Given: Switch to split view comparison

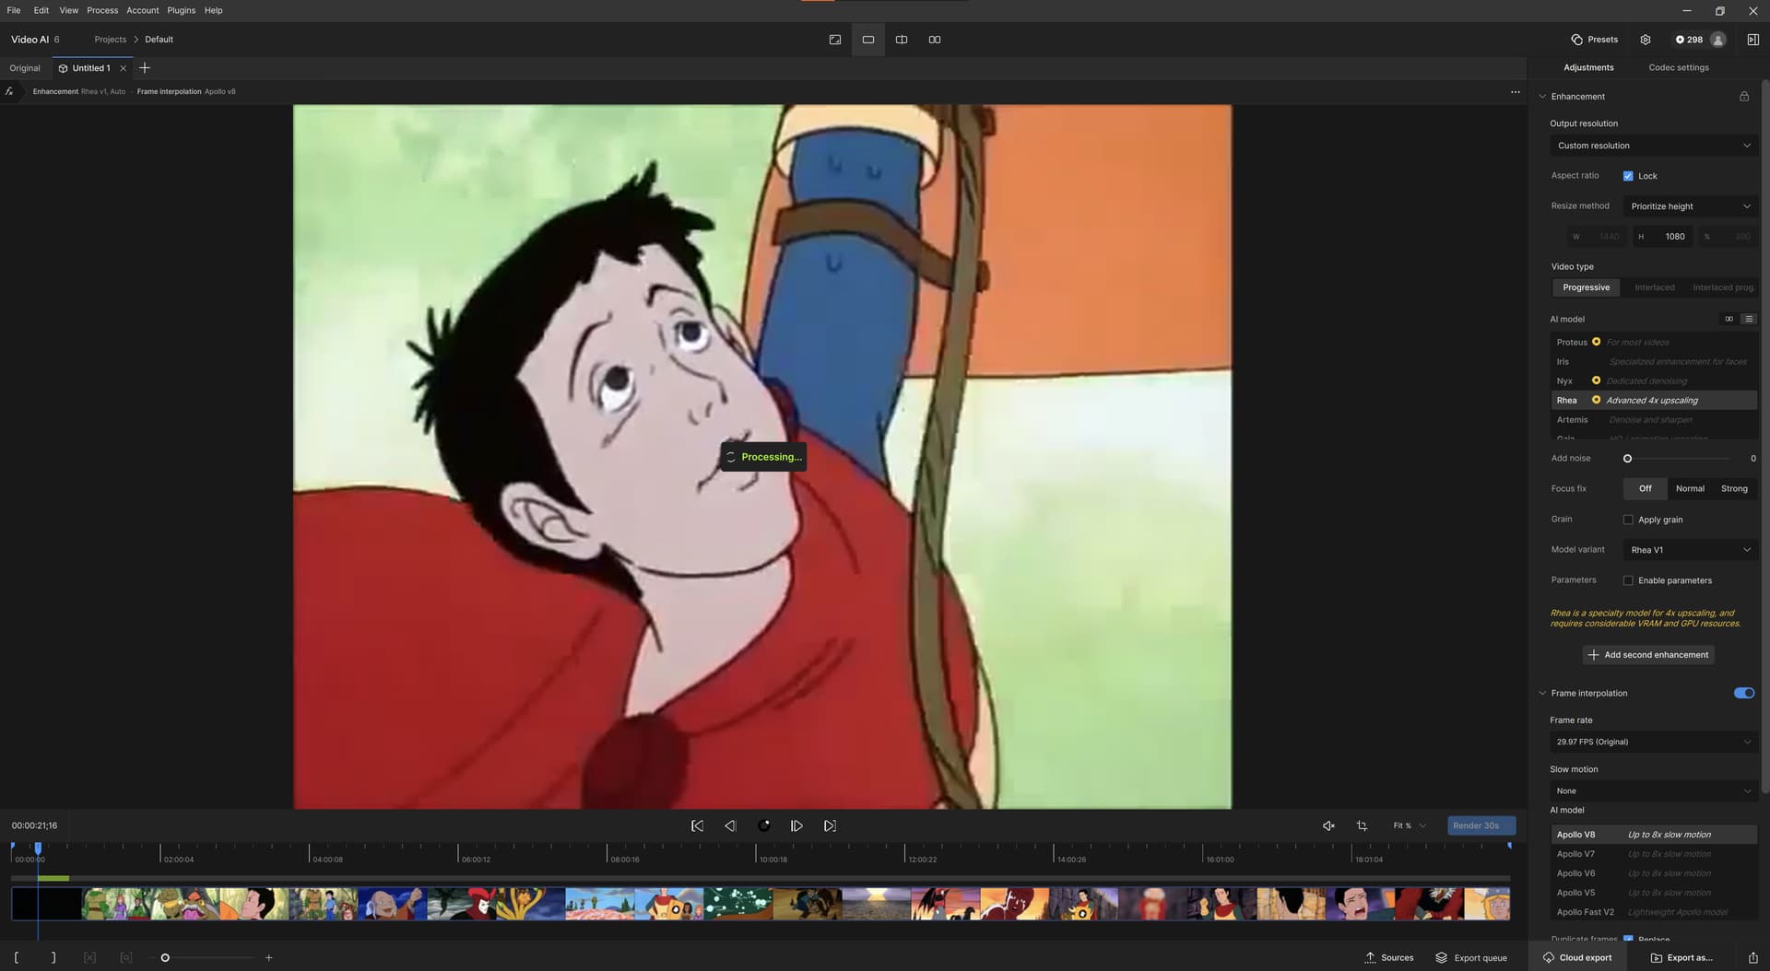Looking at the screenshot, I should coord(902,40).
